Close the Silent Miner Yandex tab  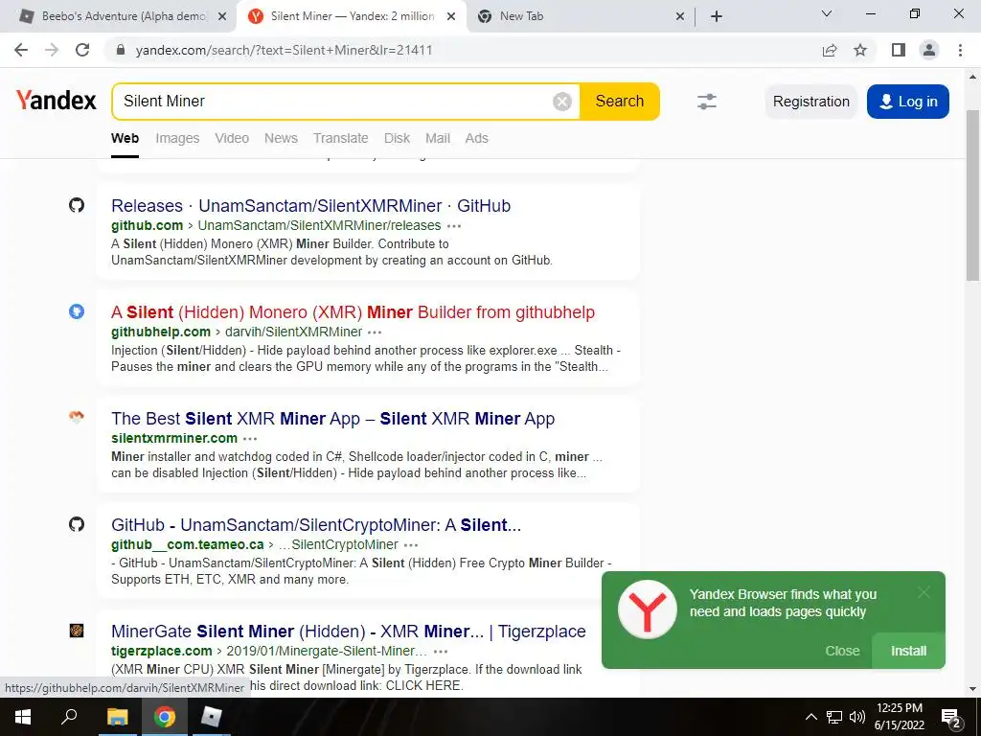point(451,16)
